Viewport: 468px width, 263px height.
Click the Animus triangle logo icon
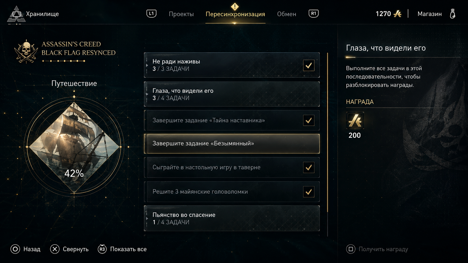16,14
